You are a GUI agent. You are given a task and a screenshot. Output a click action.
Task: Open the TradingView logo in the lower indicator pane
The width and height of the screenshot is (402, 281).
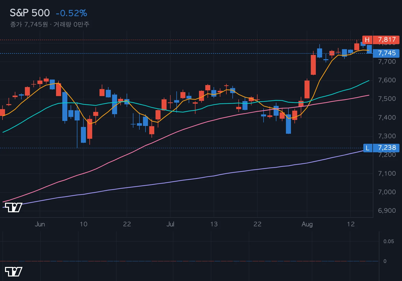click(14, 272)
